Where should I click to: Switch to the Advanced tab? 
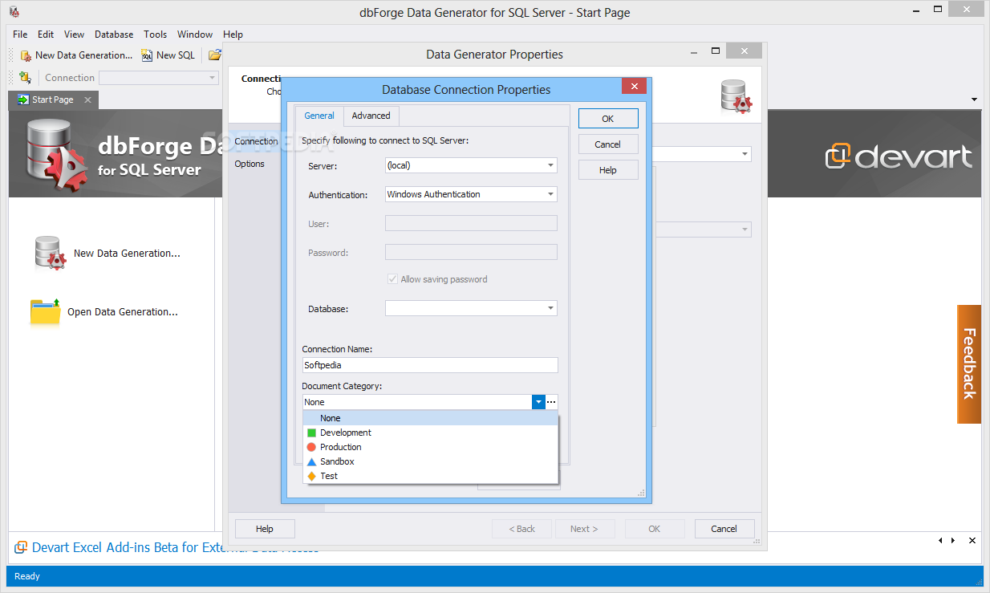(371, 116)
